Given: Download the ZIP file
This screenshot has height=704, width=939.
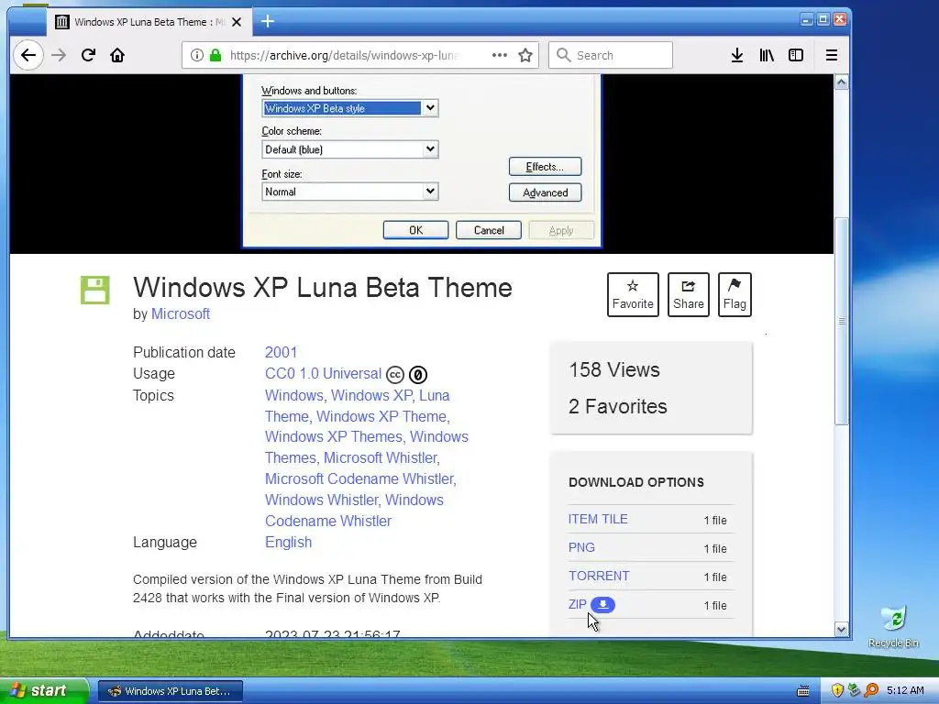Looking at the screenshot, I should [x=578, y=605].
